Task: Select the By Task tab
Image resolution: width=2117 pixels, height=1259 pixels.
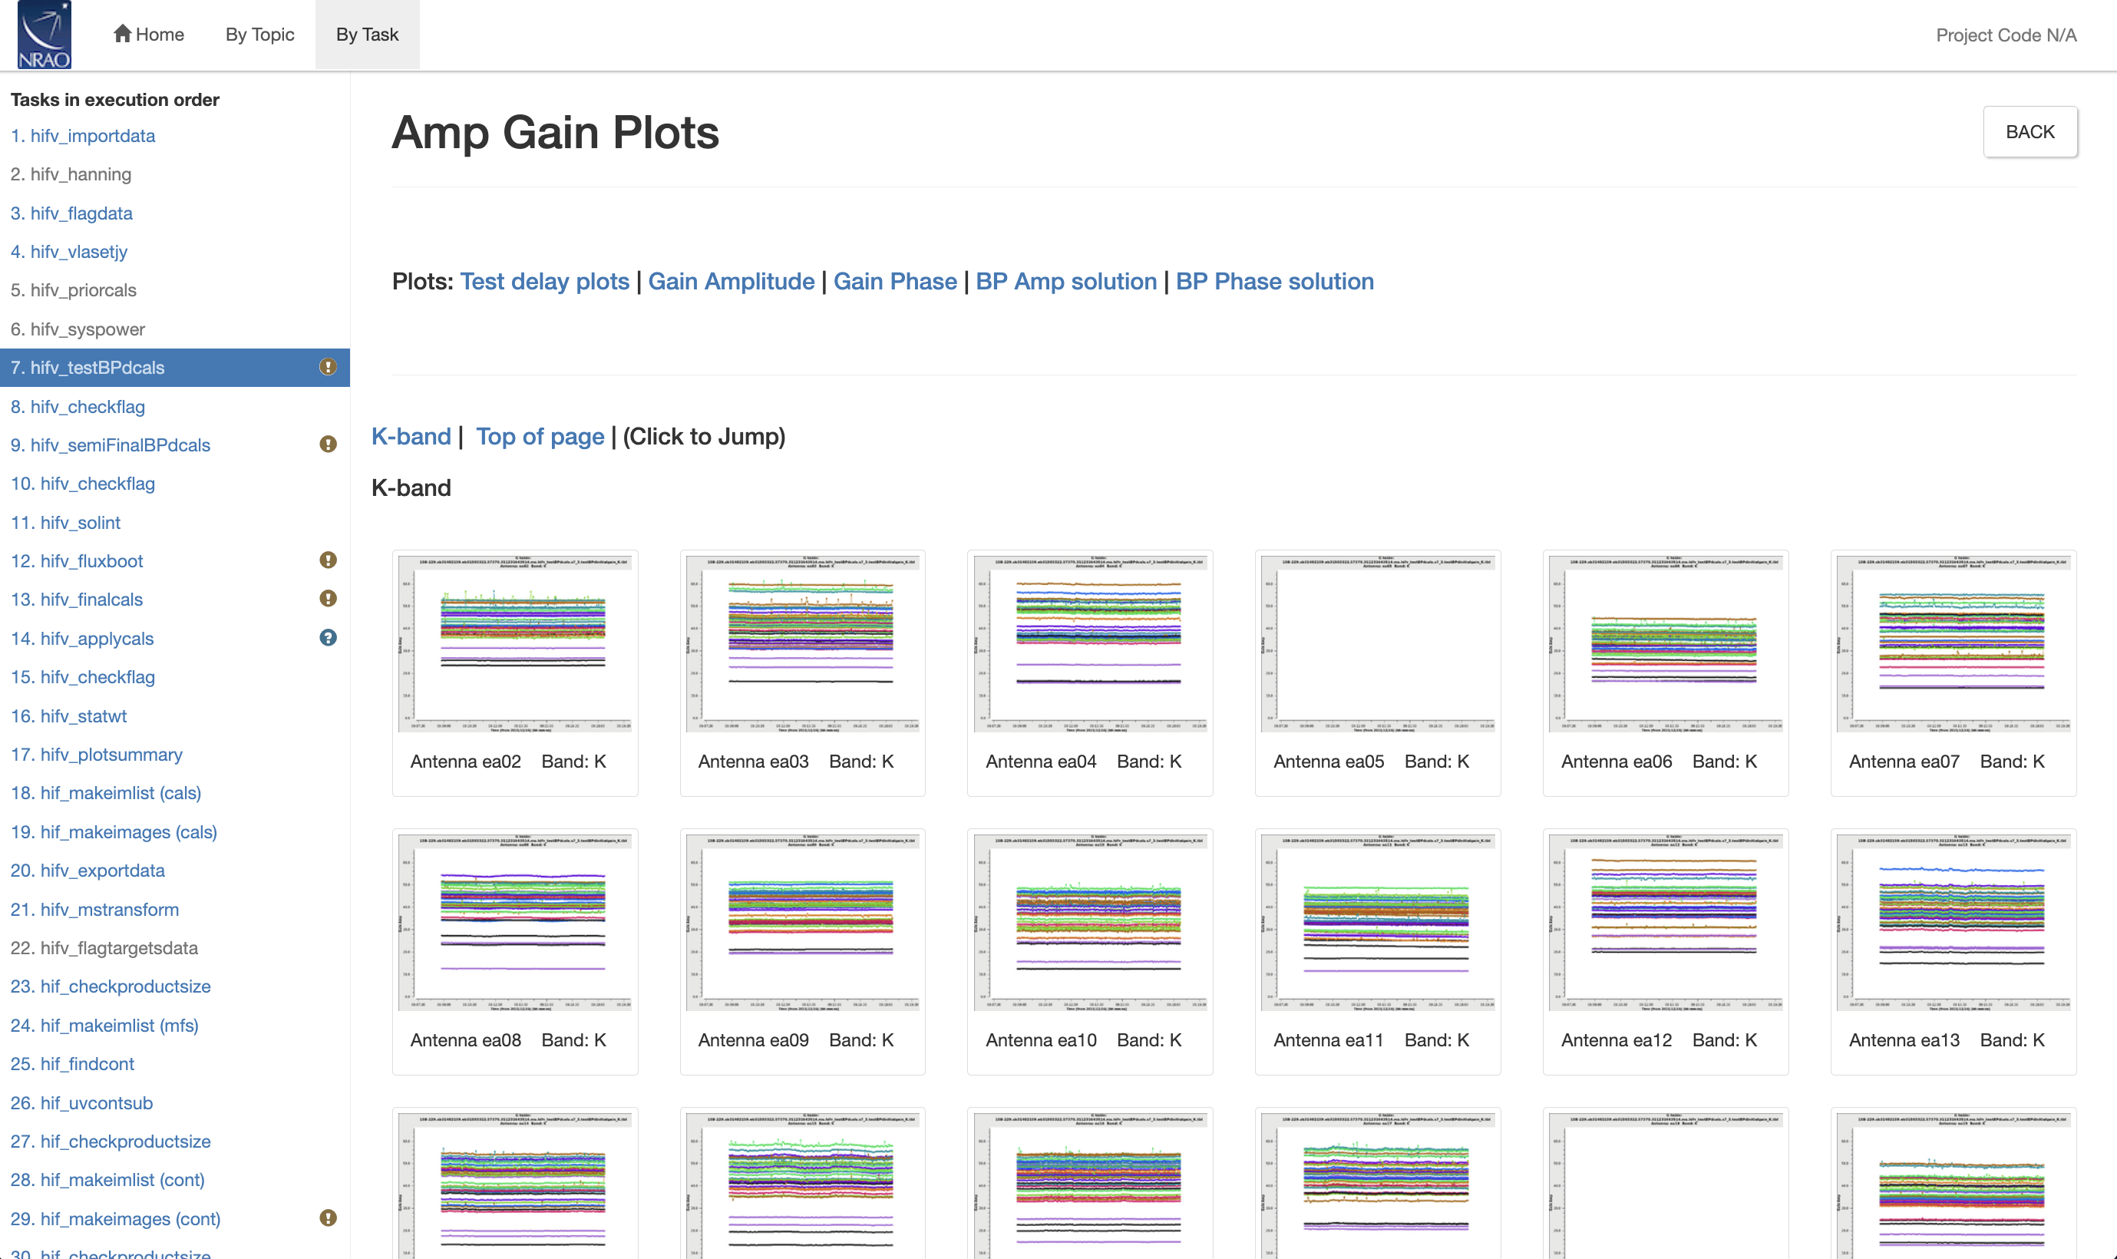Action: pyautogui.click(x=366, y=35)
